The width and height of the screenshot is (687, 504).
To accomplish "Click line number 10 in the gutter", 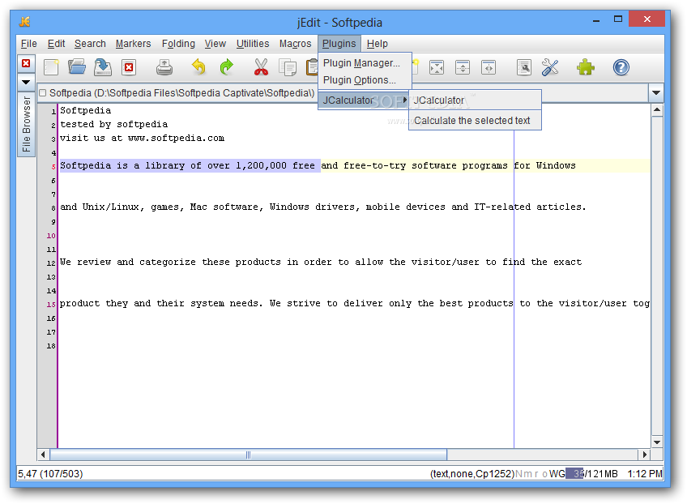I will click(x=51, y=236).
